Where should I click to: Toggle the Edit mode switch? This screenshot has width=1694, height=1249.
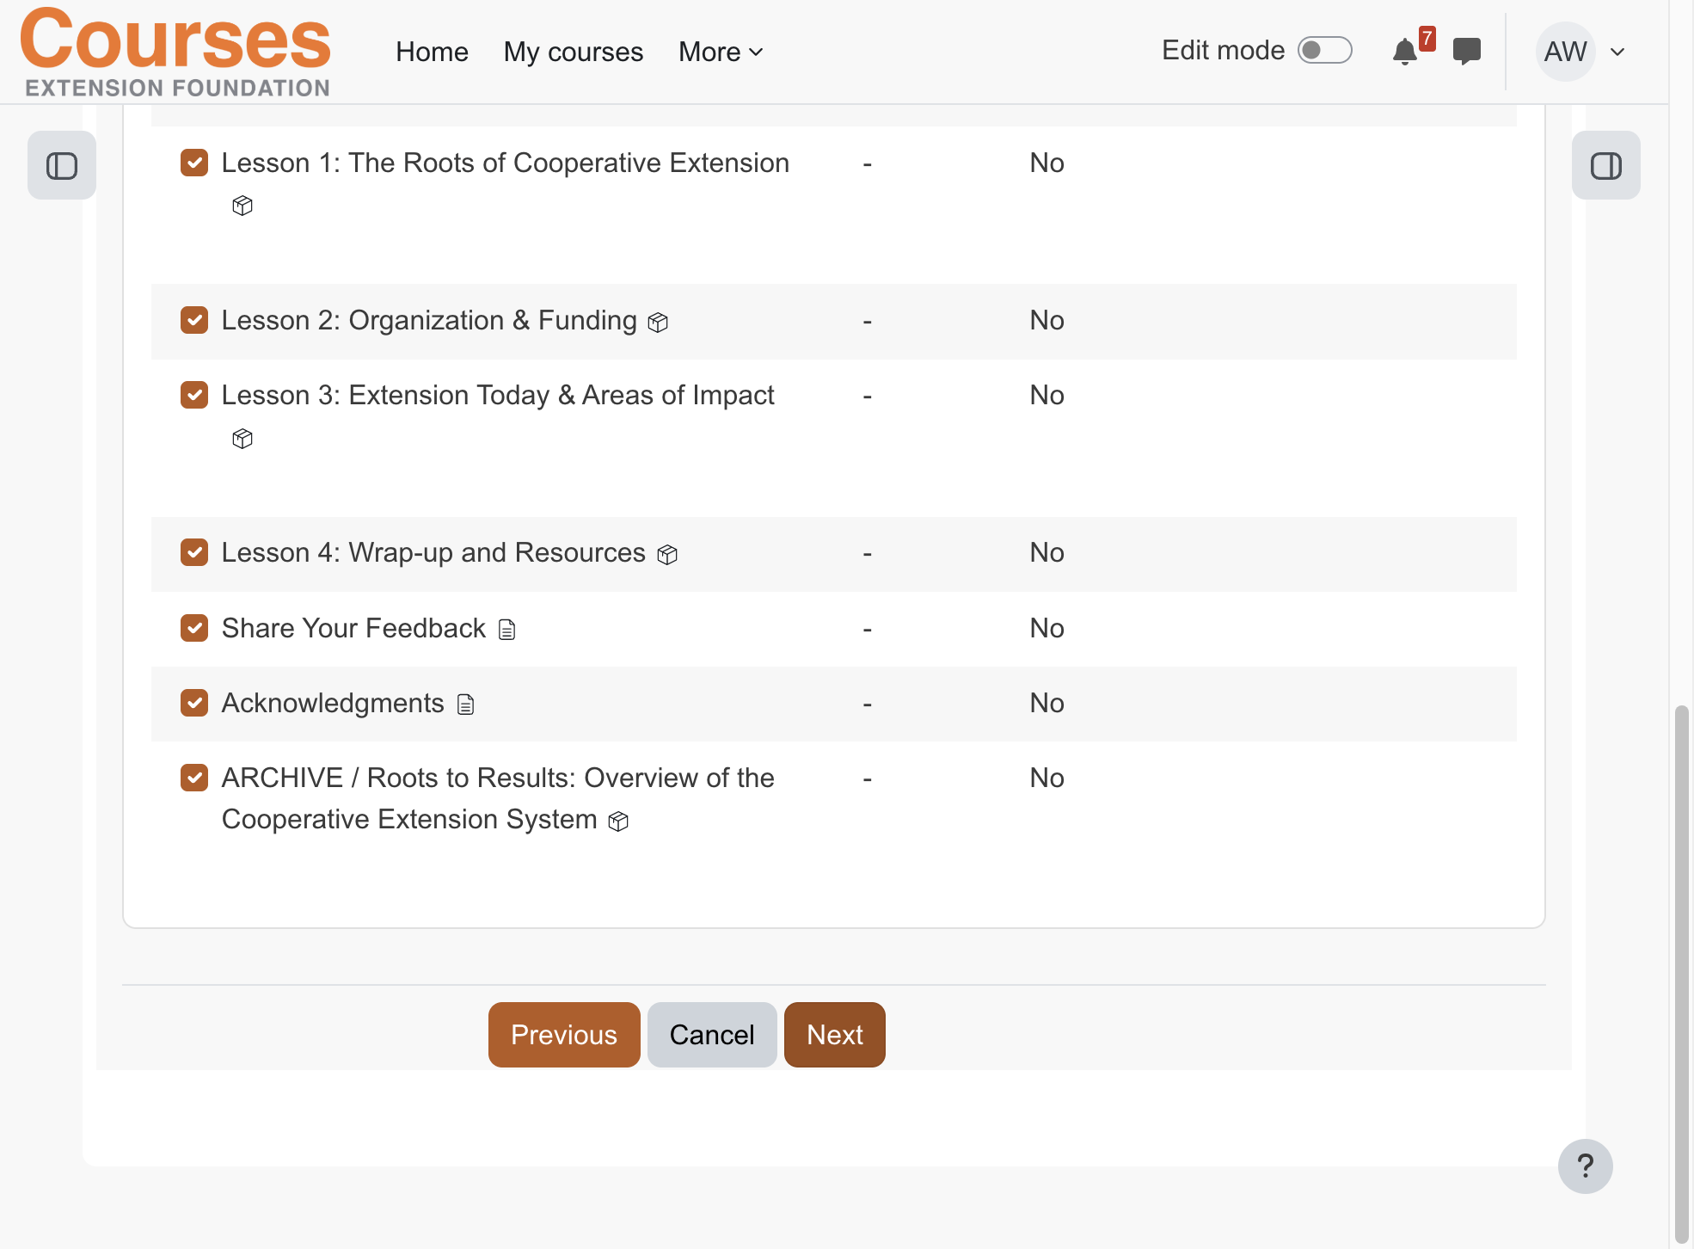pyautogui.click(x=1324, y=51)
